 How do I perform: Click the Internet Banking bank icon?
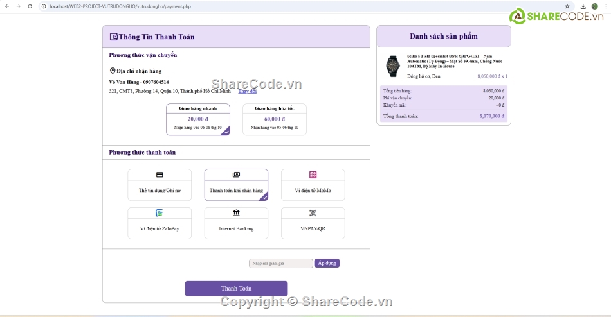[236, 213]
